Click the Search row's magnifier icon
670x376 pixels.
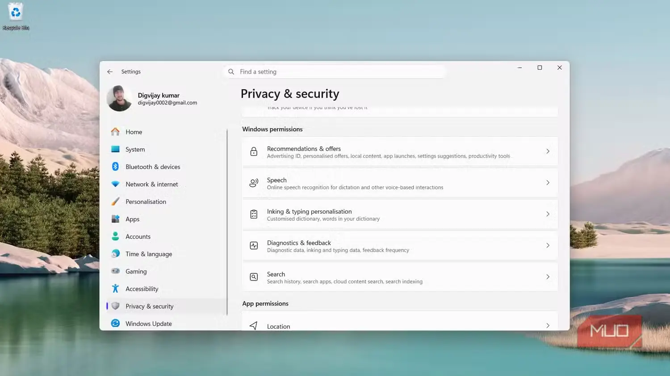point(254,277)
